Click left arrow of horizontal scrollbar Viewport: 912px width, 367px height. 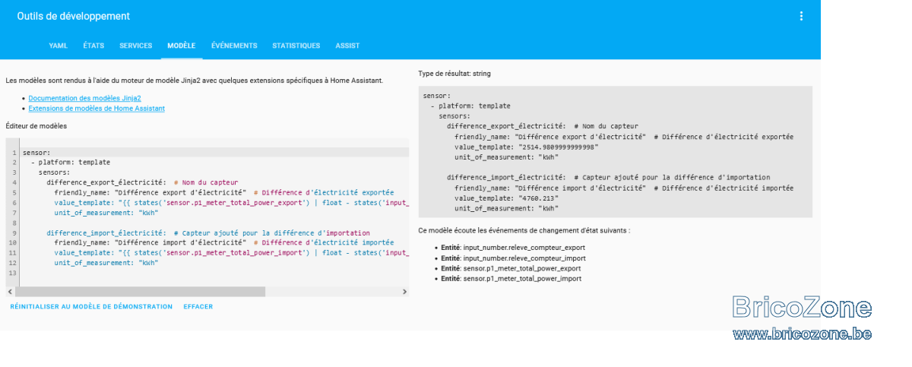(10, 292)
